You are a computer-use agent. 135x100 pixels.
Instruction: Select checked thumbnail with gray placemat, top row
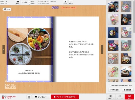pyautogui.click(x=126, y=7)
